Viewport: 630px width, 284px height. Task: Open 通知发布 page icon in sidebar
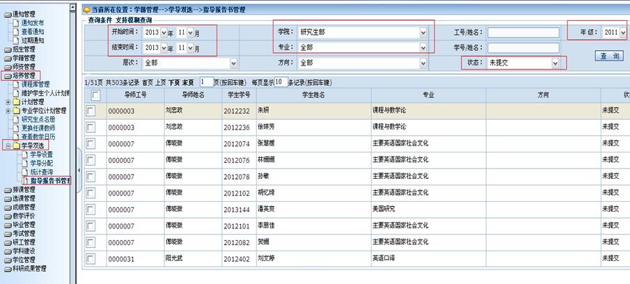click(x=16, y=23)
